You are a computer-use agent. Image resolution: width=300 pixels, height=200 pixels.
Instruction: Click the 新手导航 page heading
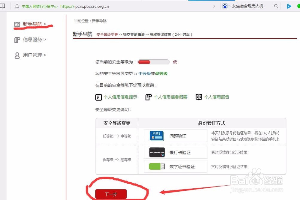[82, 34]
